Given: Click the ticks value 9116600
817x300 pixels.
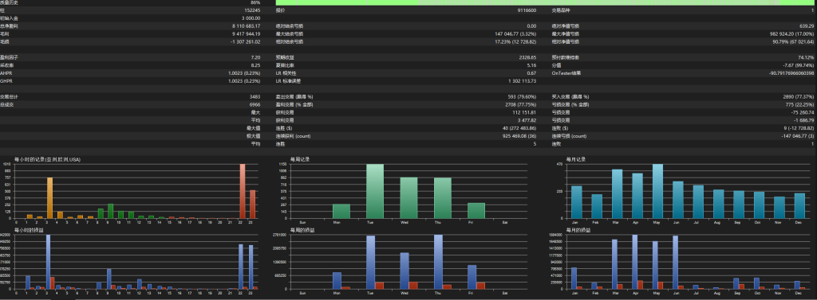Looking at the screenshot, I should 527,10.
